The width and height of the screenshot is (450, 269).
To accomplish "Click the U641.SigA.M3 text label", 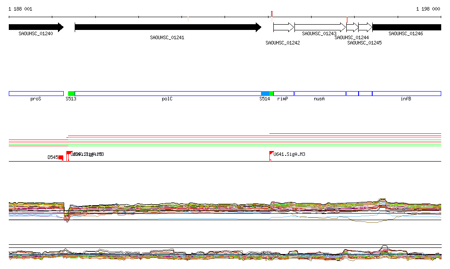I will click(x=290, y=155).
